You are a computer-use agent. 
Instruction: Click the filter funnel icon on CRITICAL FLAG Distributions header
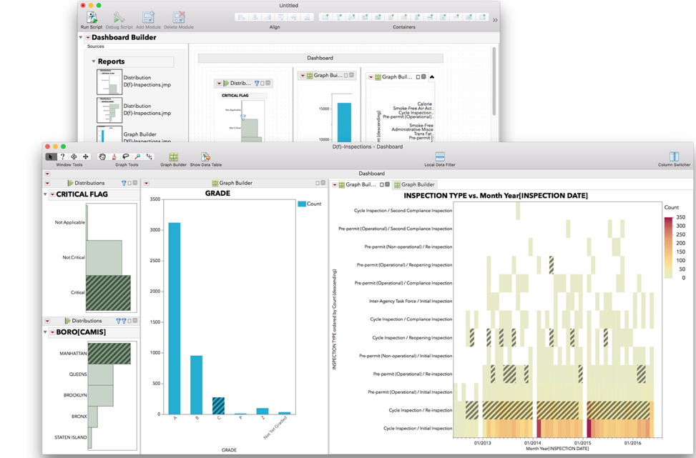coord(124,183)
